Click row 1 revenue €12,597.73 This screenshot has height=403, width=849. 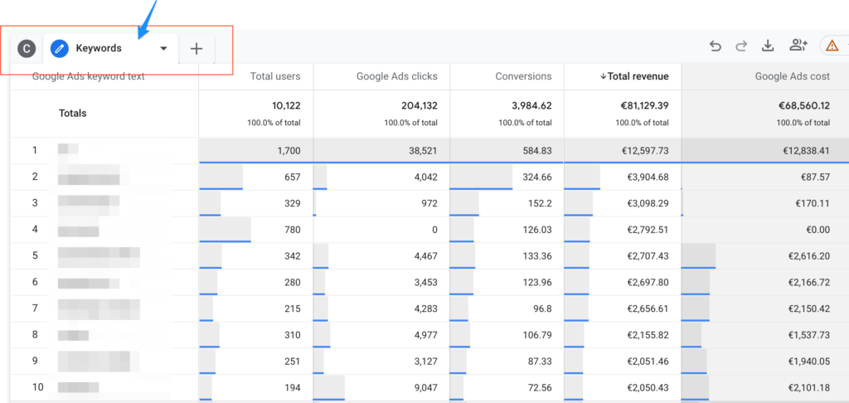point(644,151)
